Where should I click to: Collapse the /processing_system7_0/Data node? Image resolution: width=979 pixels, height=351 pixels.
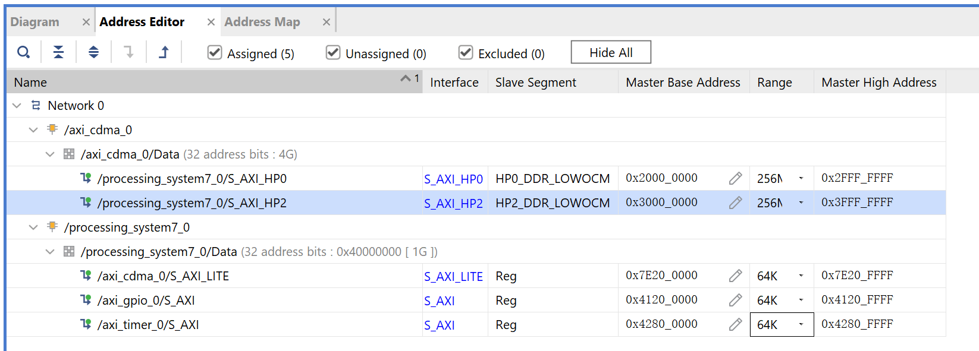50,251
